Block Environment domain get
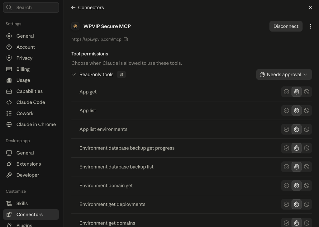 (x=307, y=186)
